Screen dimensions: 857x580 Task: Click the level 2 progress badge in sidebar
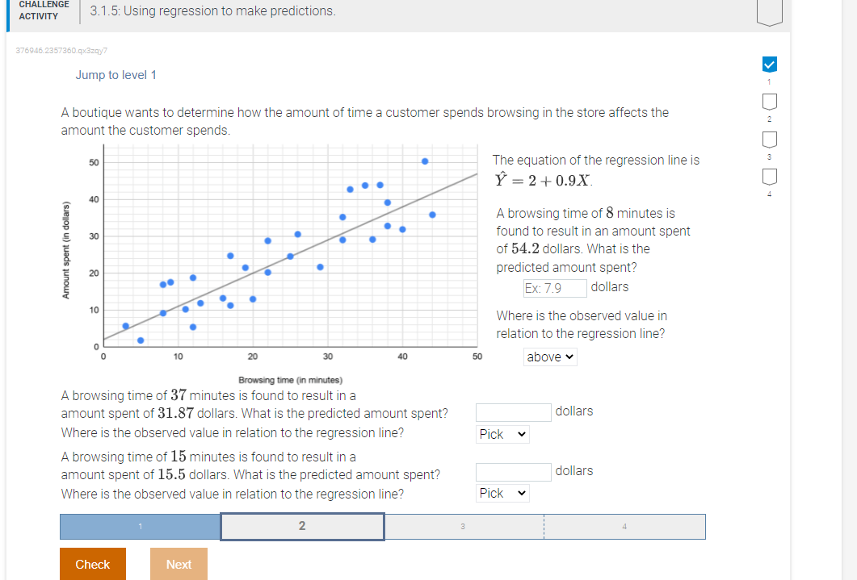pyautogui.click(x=770, y=101)
